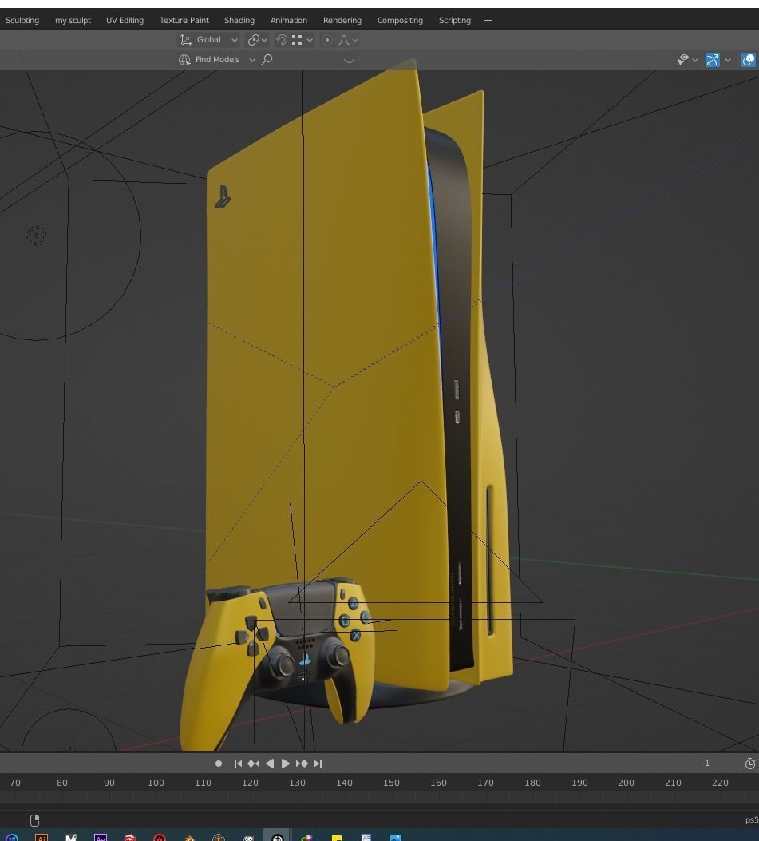
Task: Add a new workspace with plus
Action: point(488,21)
